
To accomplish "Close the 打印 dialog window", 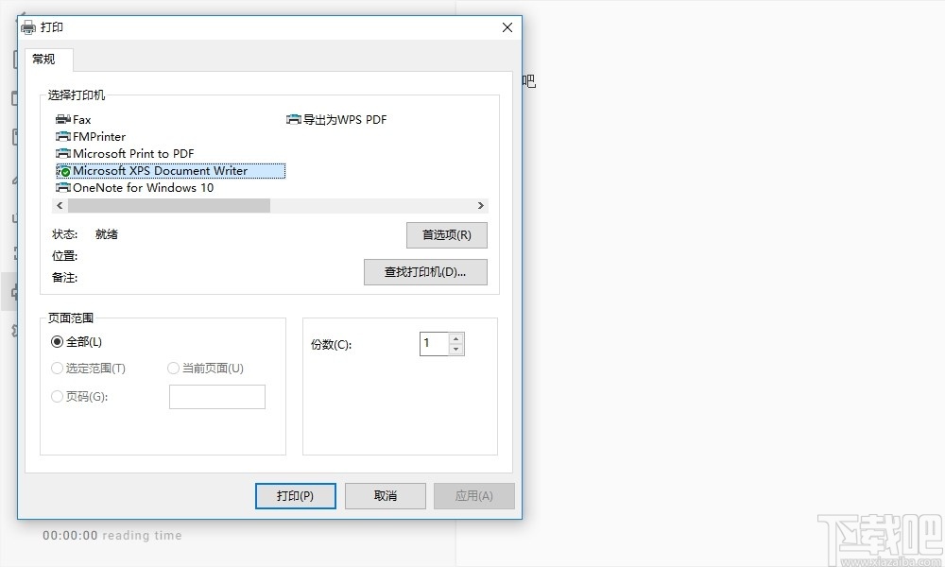I will pyautogui.click(x=507, y=27).
